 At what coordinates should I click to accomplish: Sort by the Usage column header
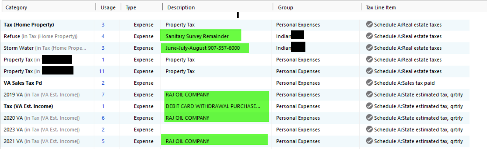[x=108, y=7]
